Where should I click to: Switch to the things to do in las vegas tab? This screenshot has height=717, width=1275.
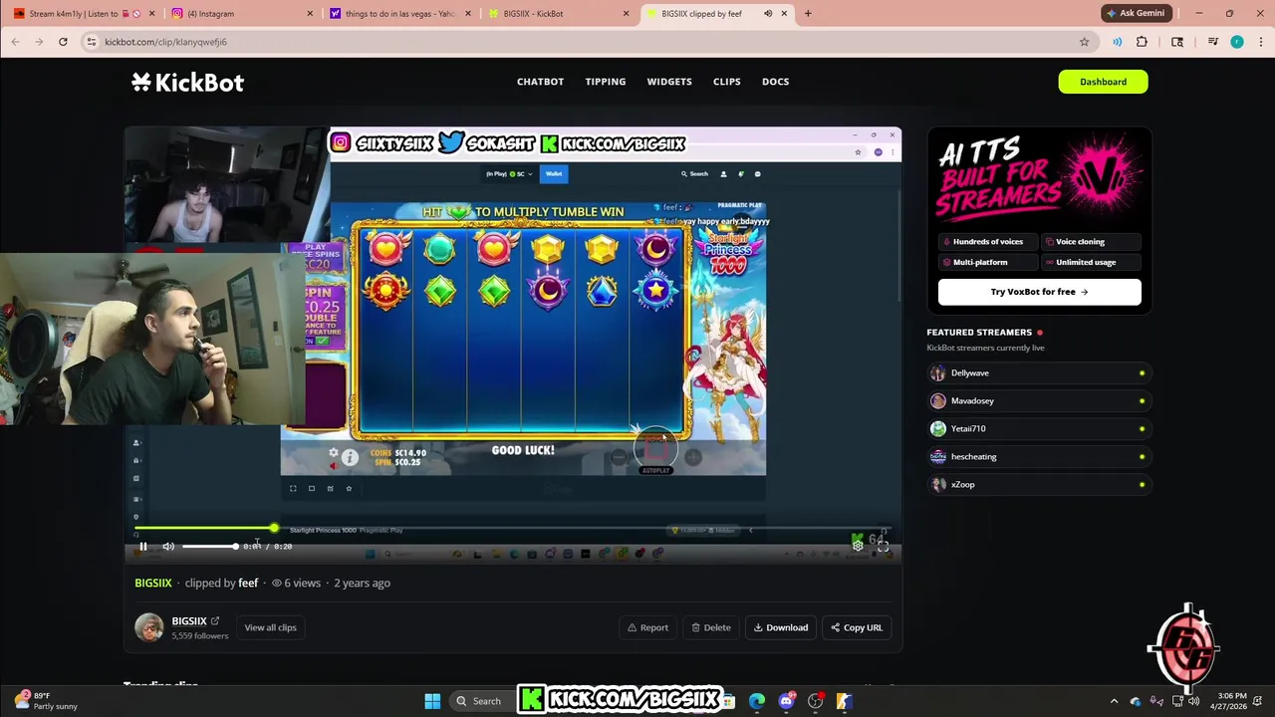pyautogui.click(x=398, y=14)
